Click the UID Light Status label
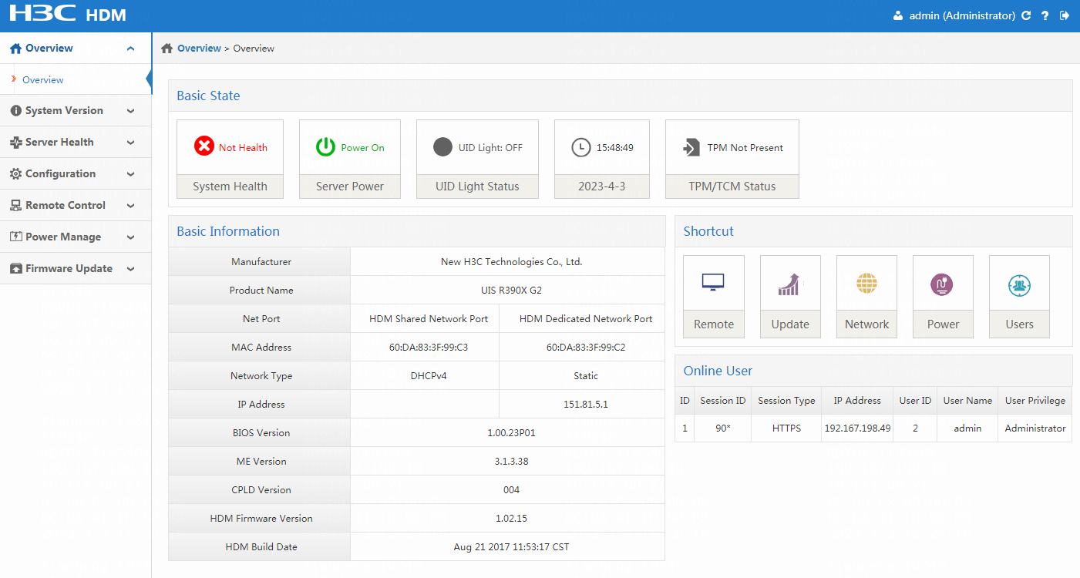1080x578 pixels. coord(477,187)
